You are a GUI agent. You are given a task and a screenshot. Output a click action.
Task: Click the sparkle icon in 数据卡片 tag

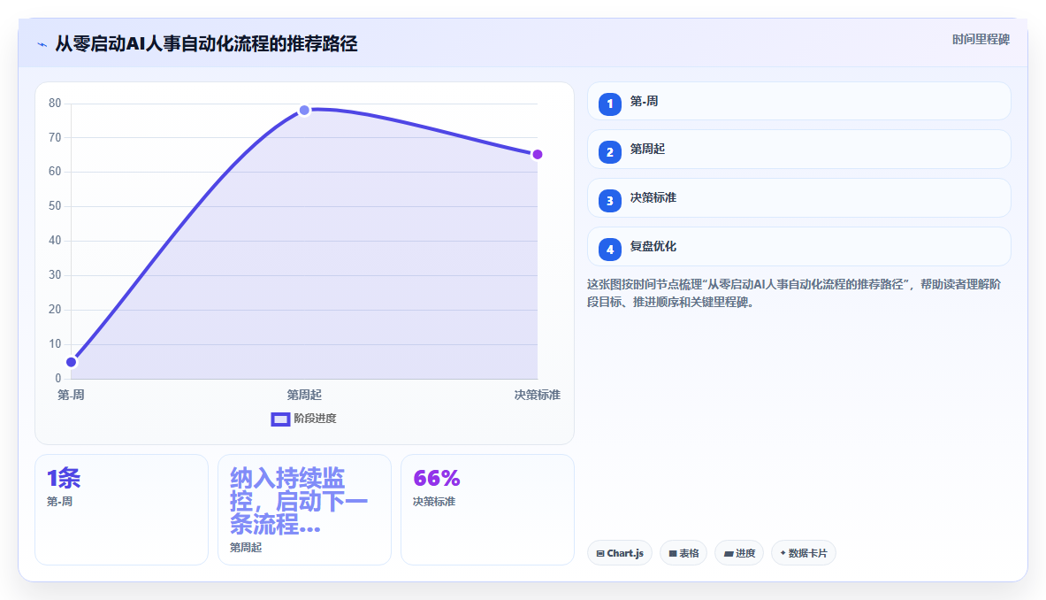783,552
